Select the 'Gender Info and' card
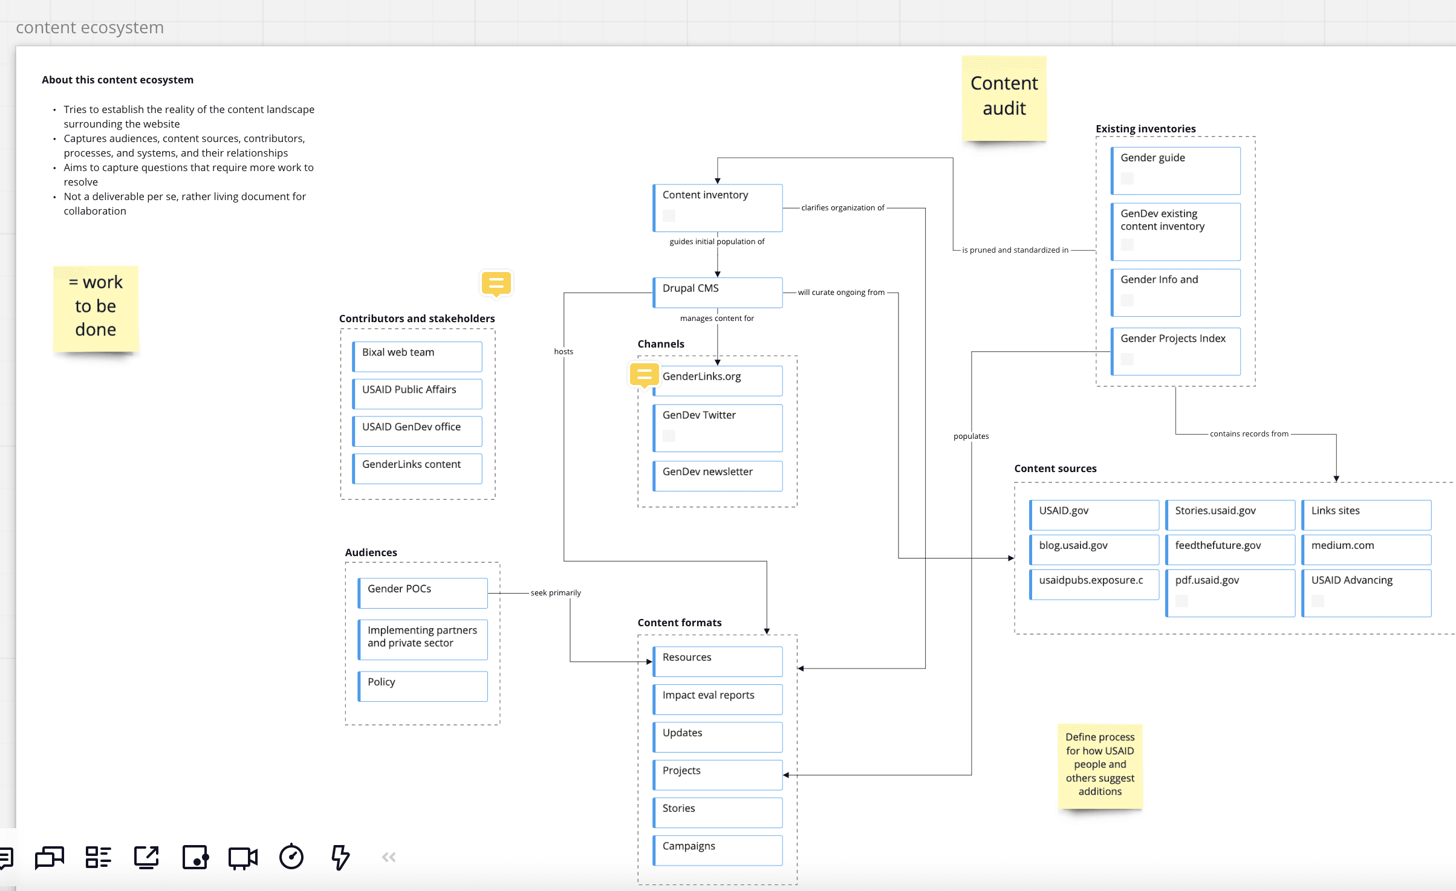 1176,293
